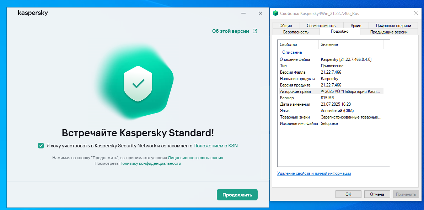Click "Удаление свойств и личной информации" link
Screen dimensions: 424x210
tap(314, 173)
